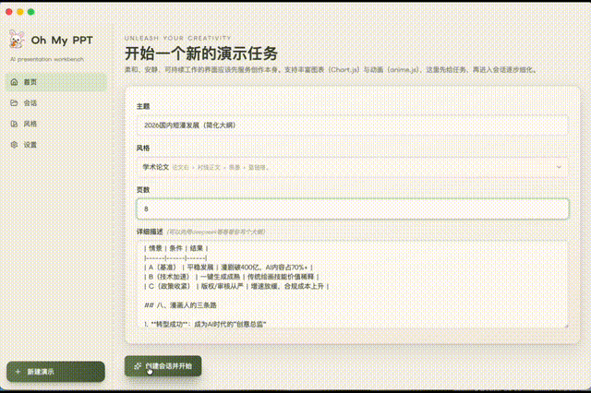Image resolution: width=591 pixels, height=393 pixels.
Task: Click the gear icon beside 设置
Action: [x=15, y=145]
